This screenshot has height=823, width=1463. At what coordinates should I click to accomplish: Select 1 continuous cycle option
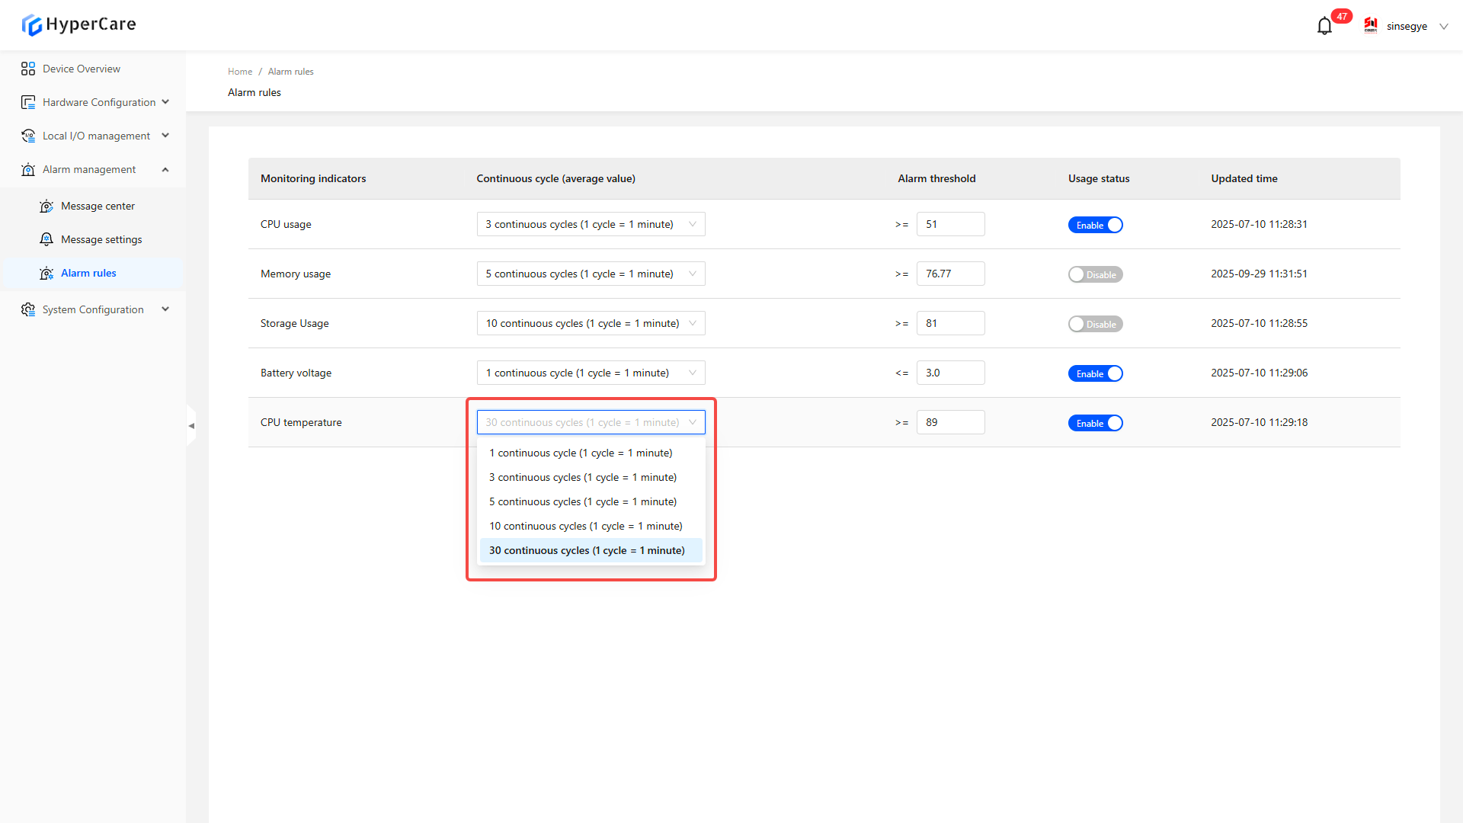pos(581,453)
